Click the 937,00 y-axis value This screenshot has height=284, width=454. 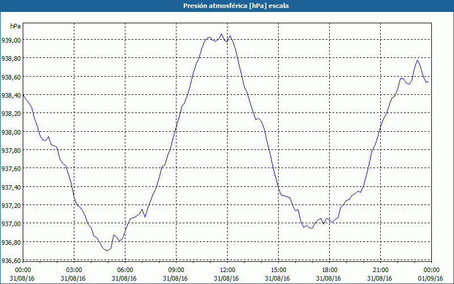[11, 224]
